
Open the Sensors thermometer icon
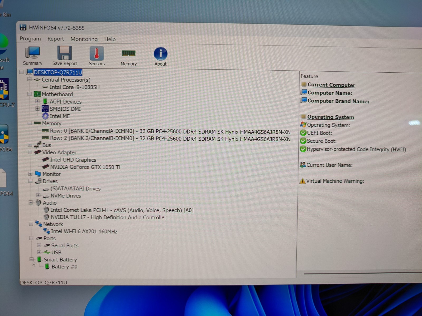[97, 53]
